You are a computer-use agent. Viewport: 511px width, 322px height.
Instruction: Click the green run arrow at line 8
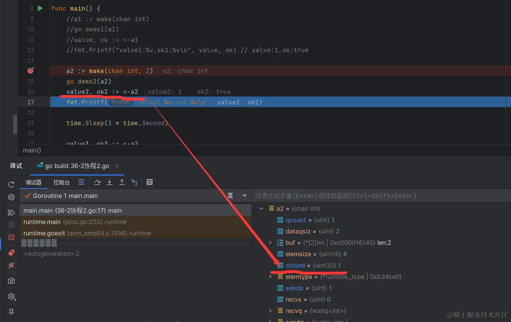[x=40, y=8]
